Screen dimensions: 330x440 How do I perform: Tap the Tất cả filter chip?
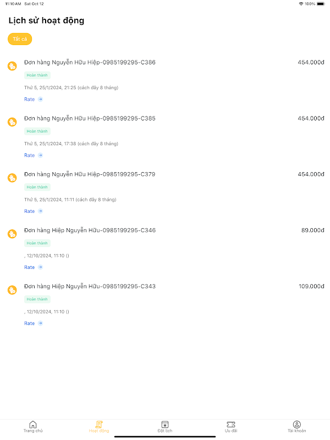[20, 39]
